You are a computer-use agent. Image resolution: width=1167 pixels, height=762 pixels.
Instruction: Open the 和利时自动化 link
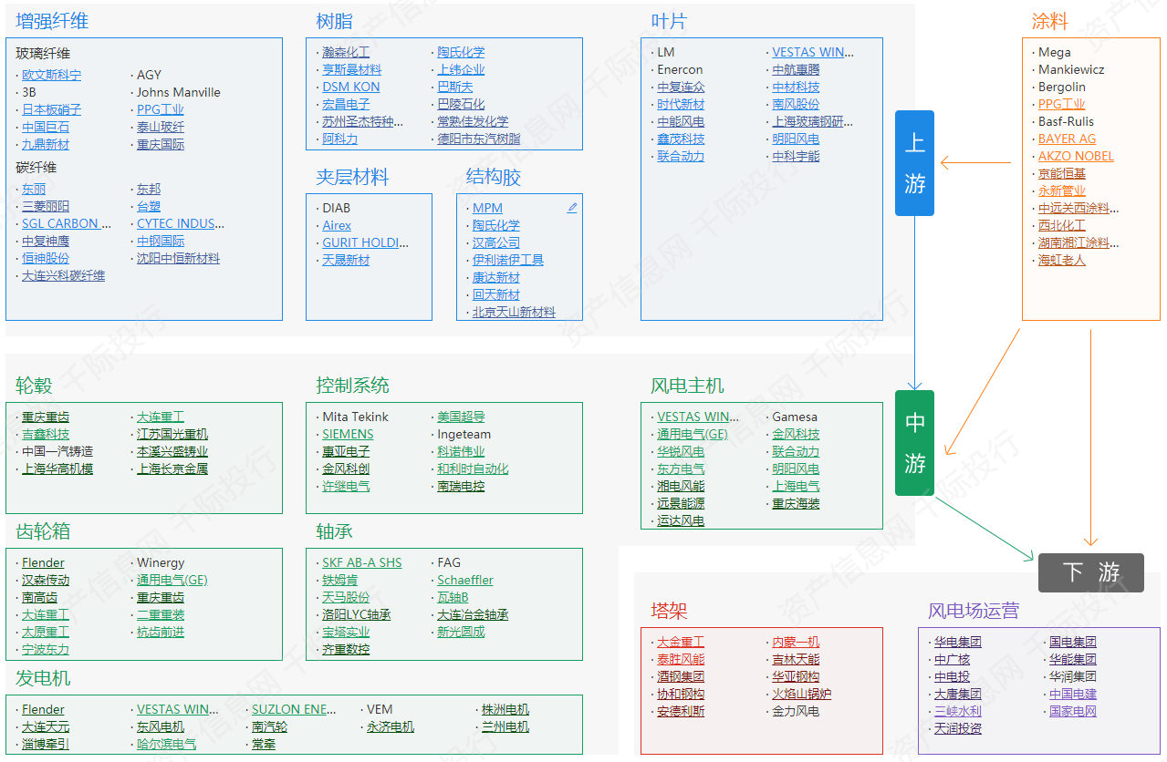pyautogui.click(x=473, y=469)
